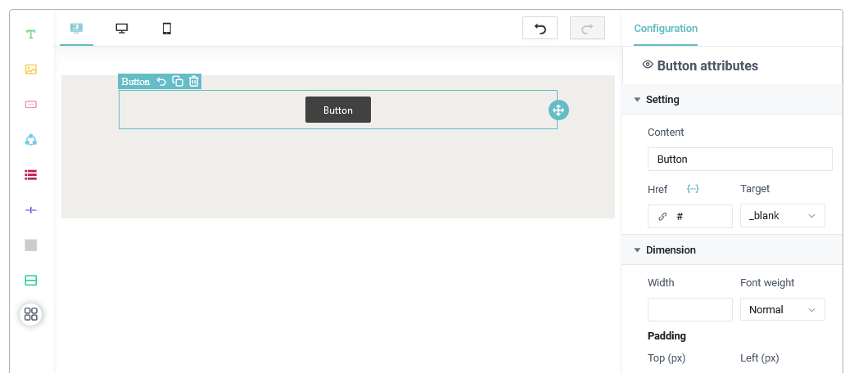This screenshot has height=373, width=854.
Task: Open the Target dropdown showing _blank
Action: coord(782,216)
